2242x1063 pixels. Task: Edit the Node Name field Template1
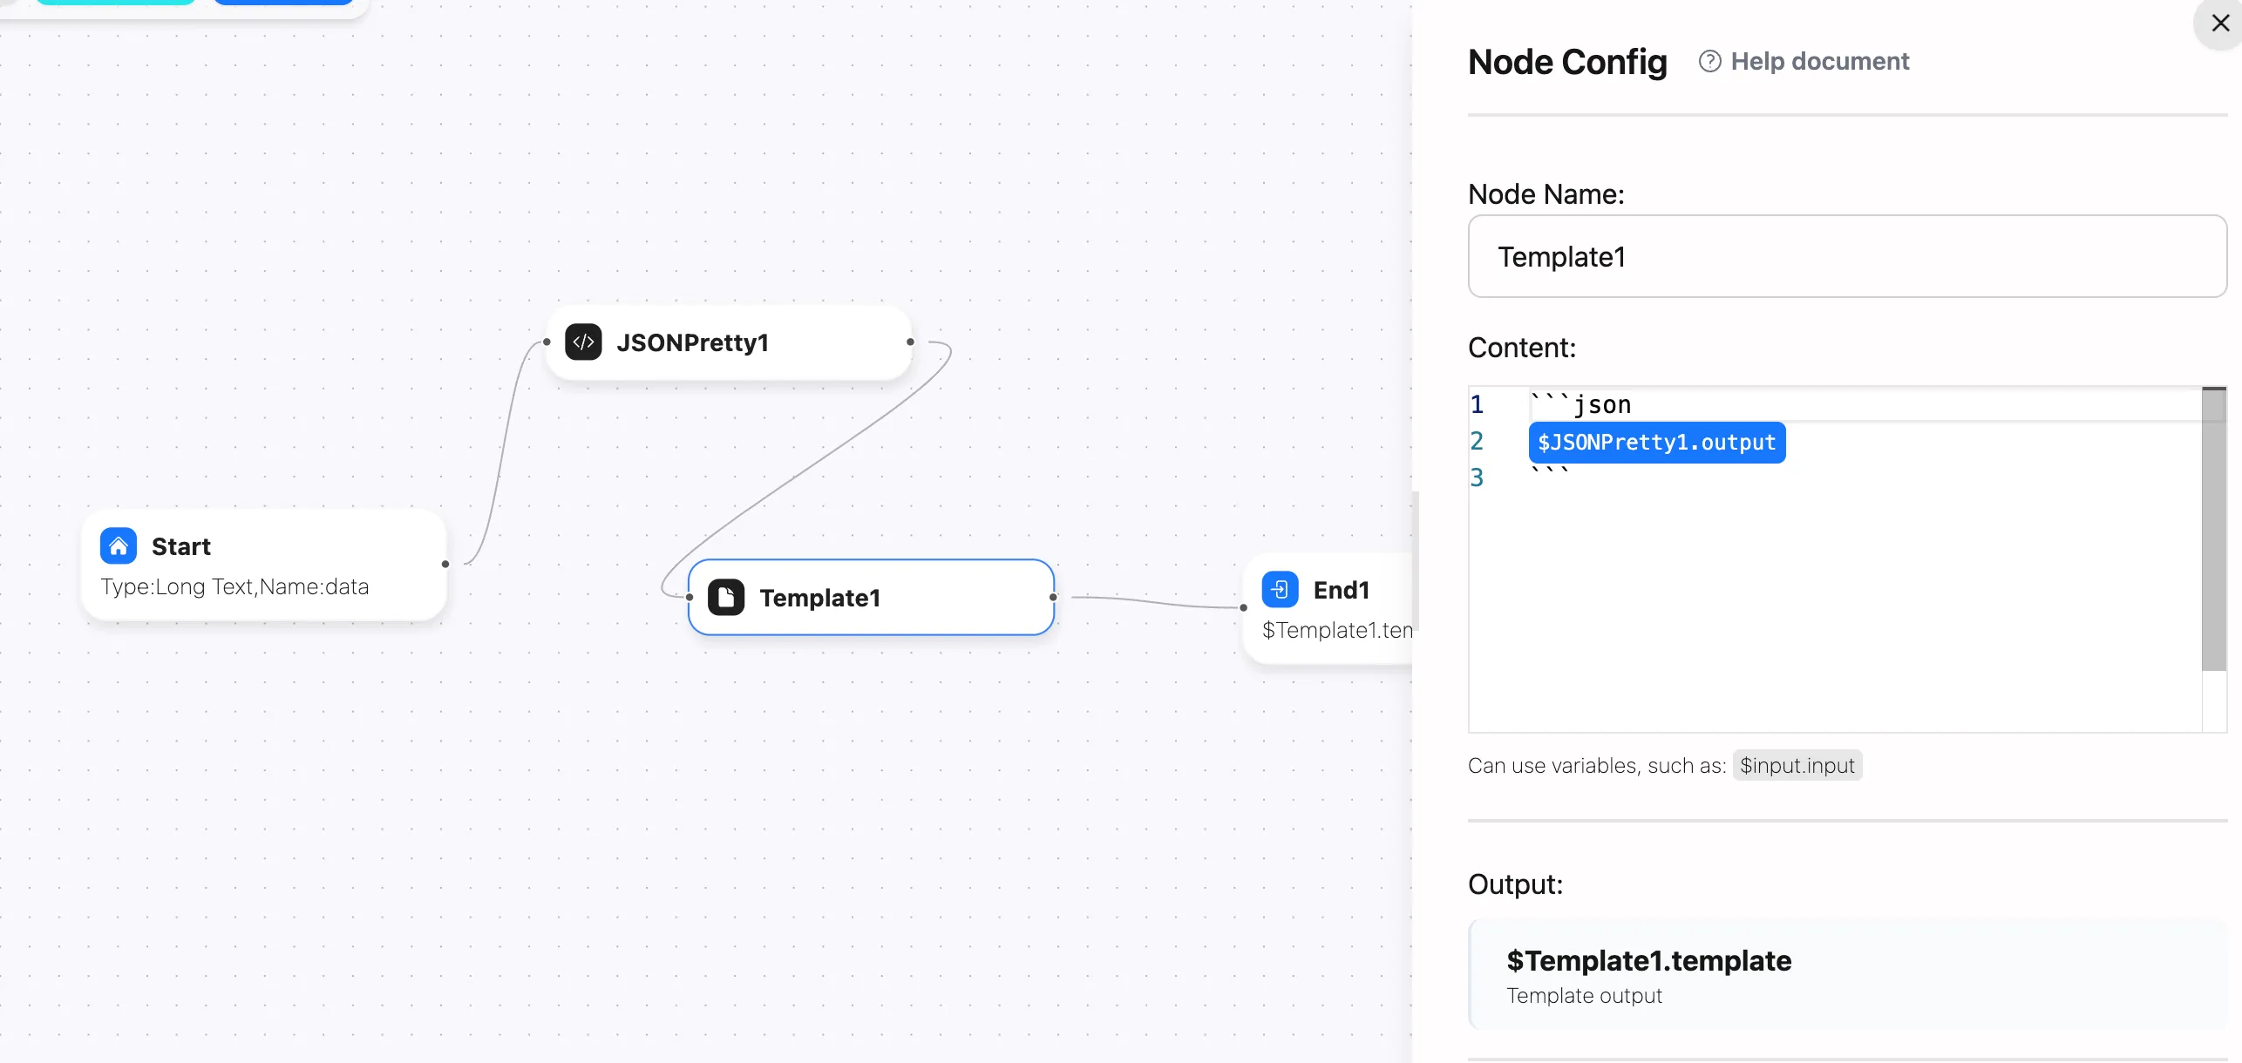[1847, 256]
